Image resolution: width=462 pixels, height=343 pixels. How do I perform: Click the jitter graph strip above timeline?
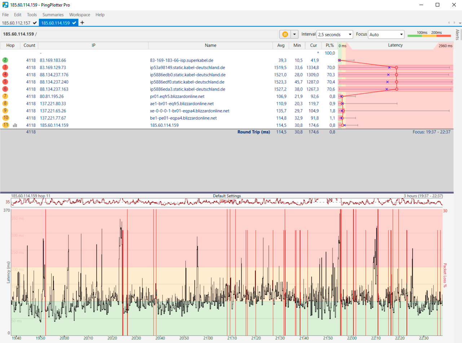[x=226, y=202]
